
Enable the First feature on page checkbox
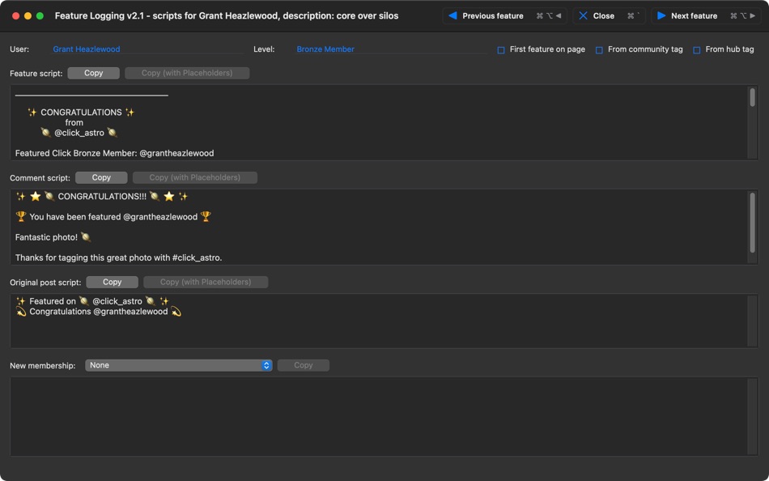tap(499, 49)
